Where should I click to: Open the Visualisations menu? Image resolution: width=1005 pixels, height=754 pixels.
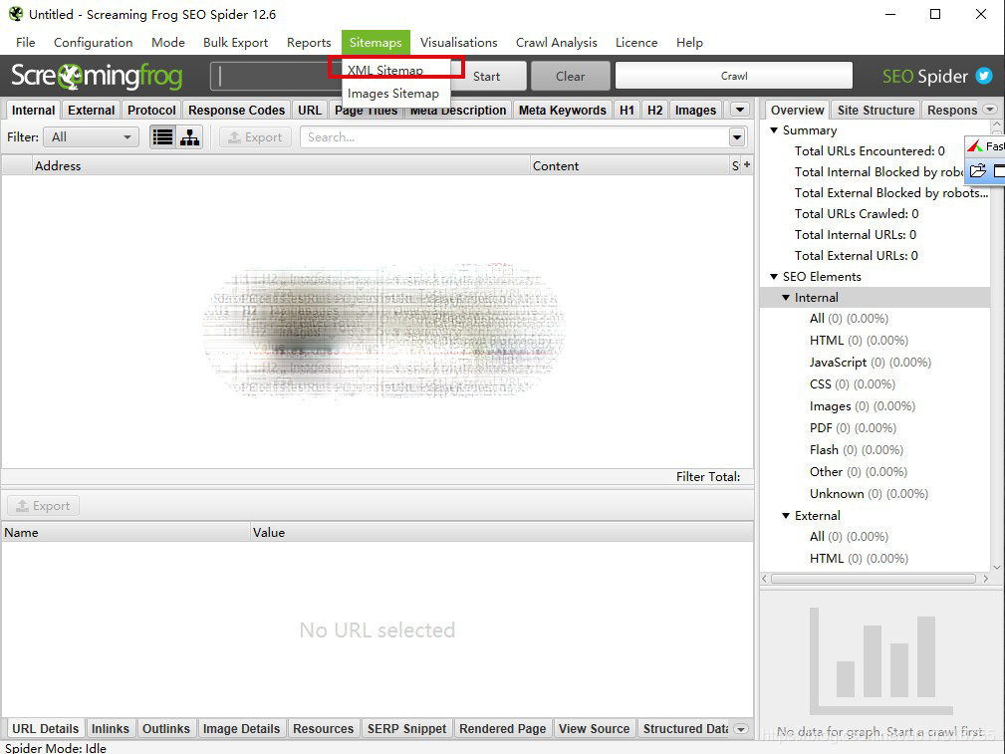click(x=459, y=42)
